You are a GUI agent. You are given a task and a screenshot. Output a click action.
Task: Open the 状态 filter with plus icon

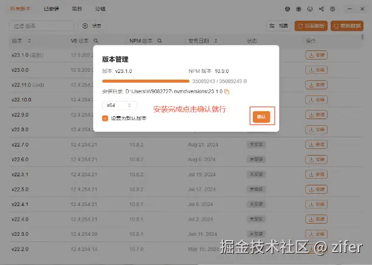pyautogui.click(x=92, y=26)
